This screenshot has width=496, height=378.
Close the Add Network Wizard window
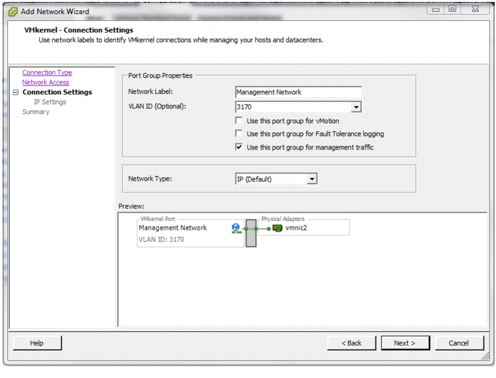tap(475, 9)
